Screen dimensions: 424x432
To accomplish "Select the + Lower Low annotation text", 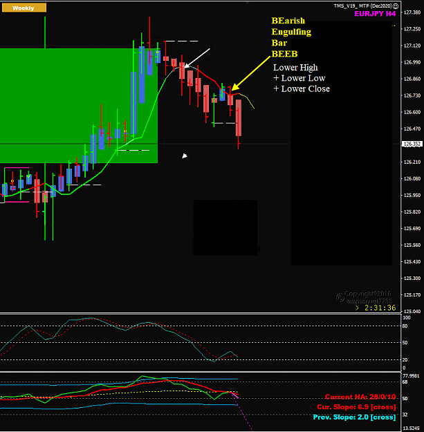I will click(x=299, y=78).
